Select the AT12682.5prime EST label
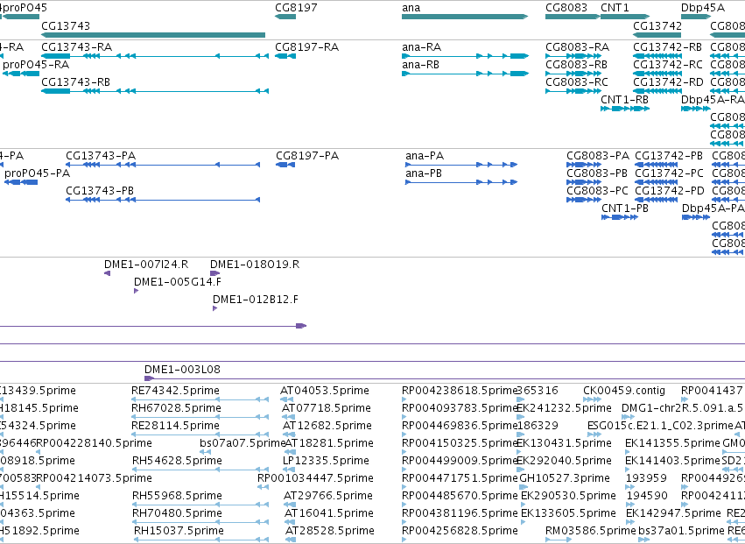 pos(327,426)
